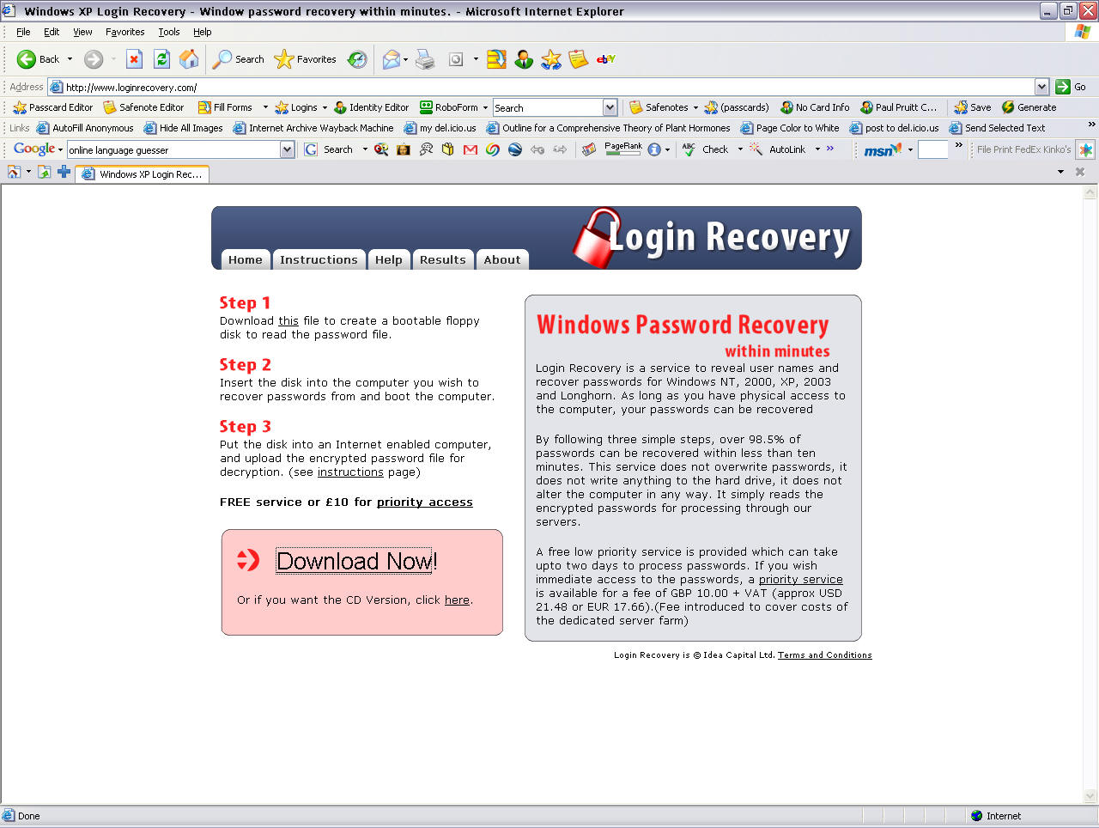Refresh the page with the Refresh icon
Image resolution: width=1099 pixels, height=828 pixels.
[x=161, y=59]
